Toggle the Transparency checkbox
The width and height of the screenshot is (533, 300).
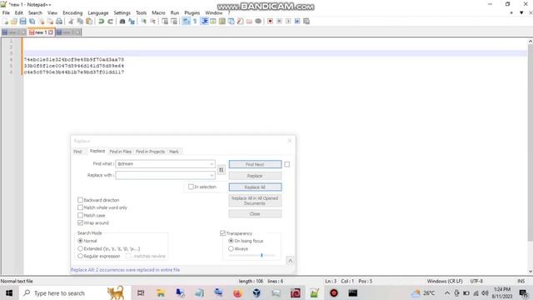coord(222,233)
